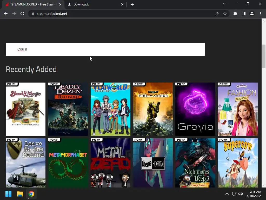Open the Blood & Magic game cover
The width and height of the screenshot is (266, 200).
(x=26, y=109)
